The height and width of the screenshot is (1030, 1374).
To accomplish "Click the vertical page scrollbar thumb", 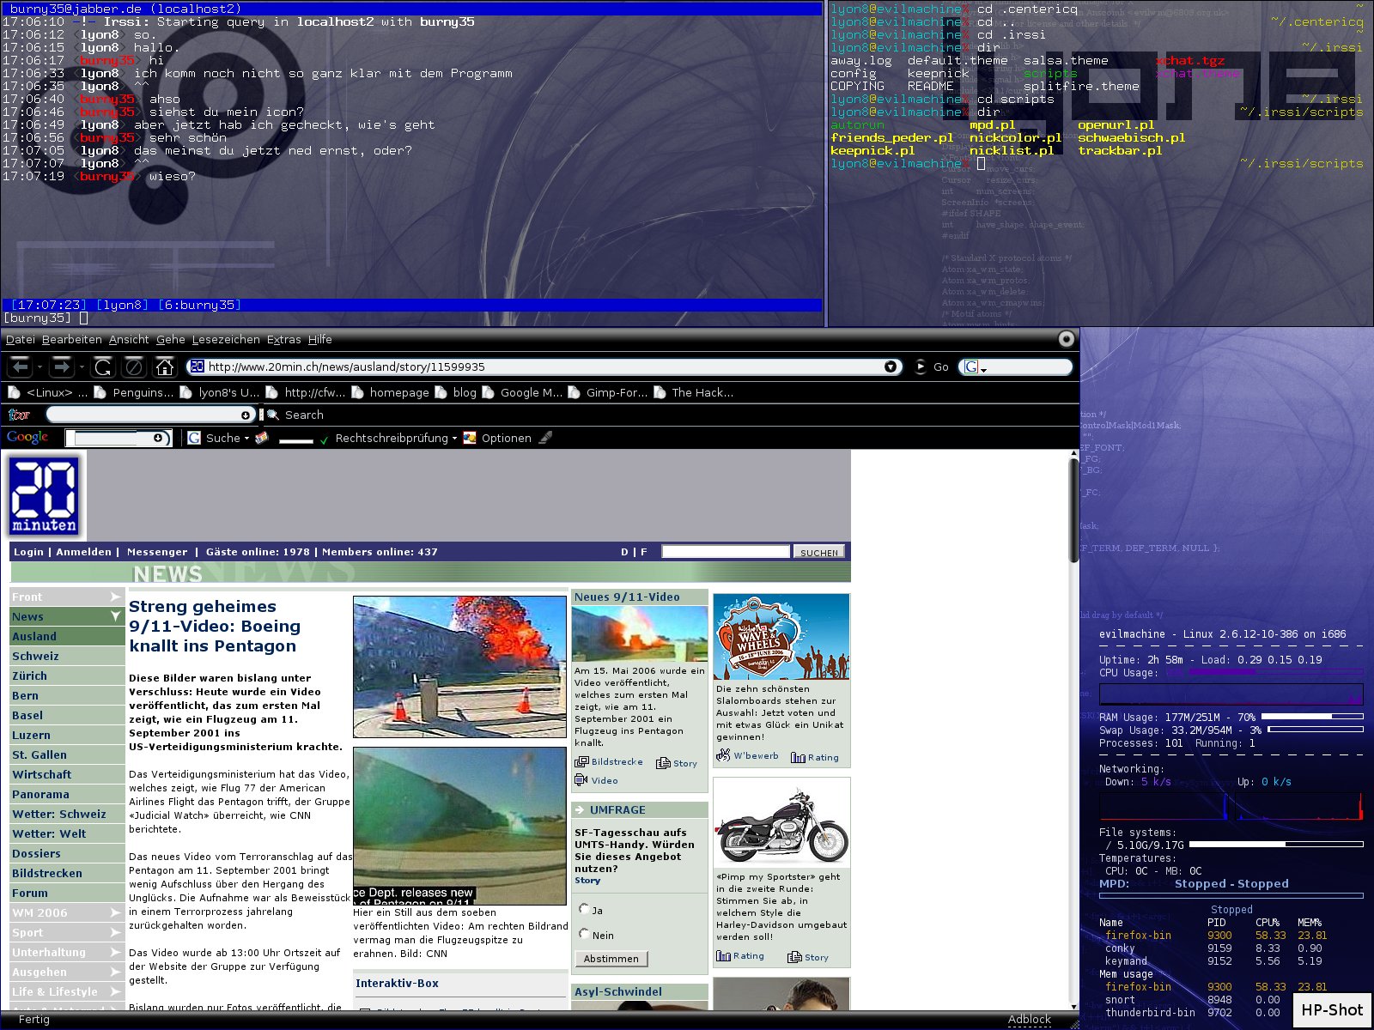I will (x=1073, y=511).
